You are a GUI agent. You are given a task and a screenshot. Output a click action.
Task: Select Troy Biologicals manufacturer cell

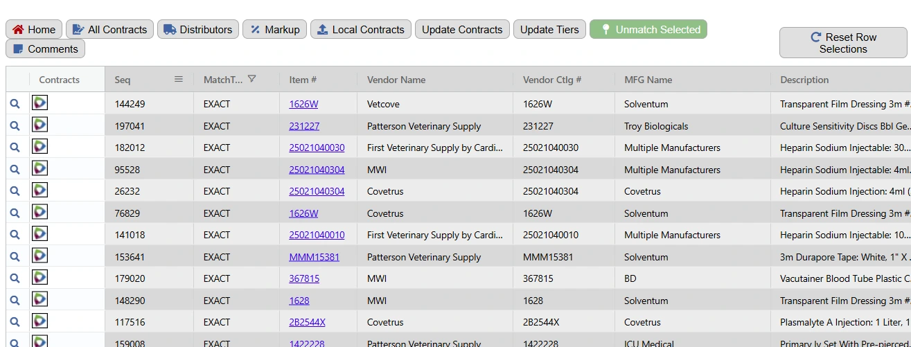(x=692, y=126)
